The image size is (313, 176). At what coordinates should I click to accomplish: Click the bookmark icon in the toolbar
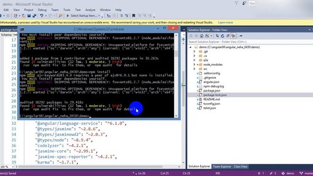tap(134, 16)
